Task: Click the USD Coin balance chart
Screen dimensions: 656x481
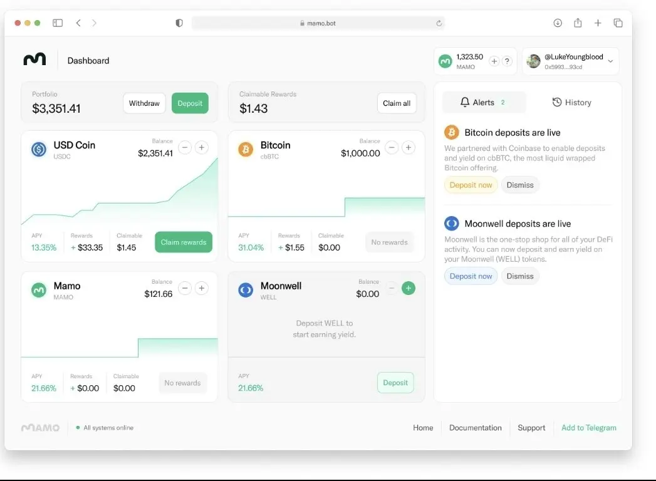Action: (119, 192)
